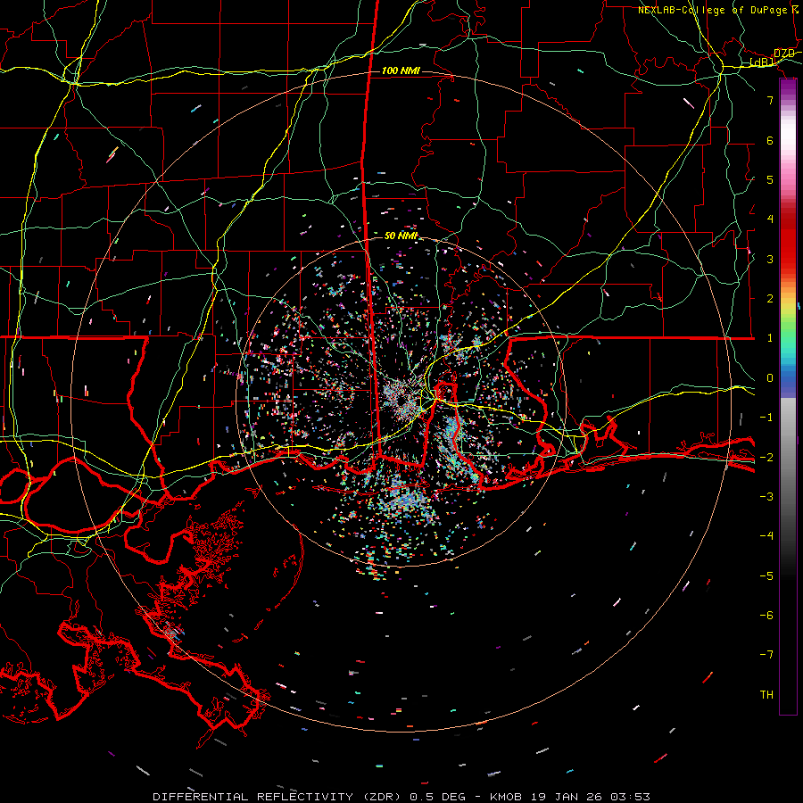Click the '(dB)' unit label
The image size is (803, 803).
(x=763, y=62)
